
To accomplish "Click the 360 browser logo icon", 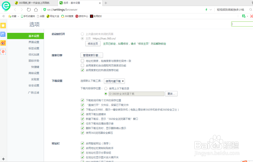I will (6, 6).
